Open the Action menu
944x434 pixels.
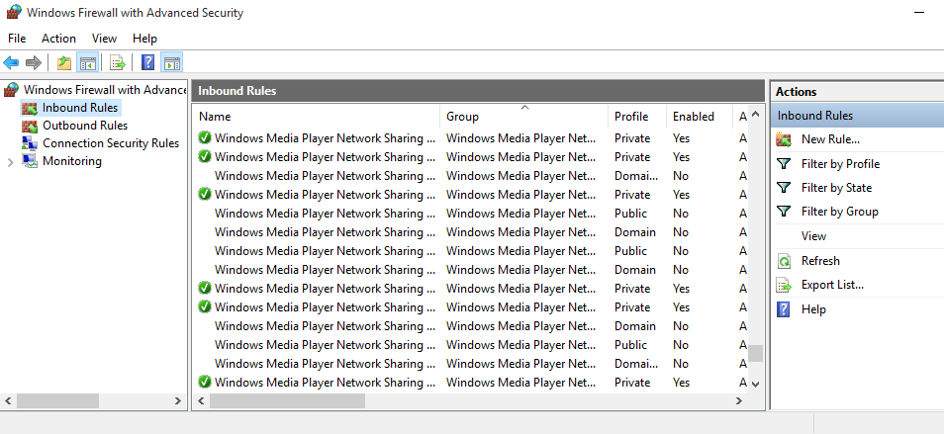point(58,39)
